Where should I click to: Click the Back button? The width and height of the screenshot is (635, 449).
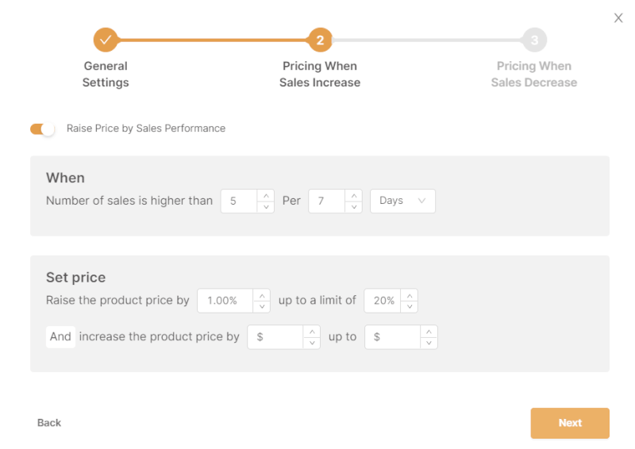pyautogui.click(x=49, y=423)
